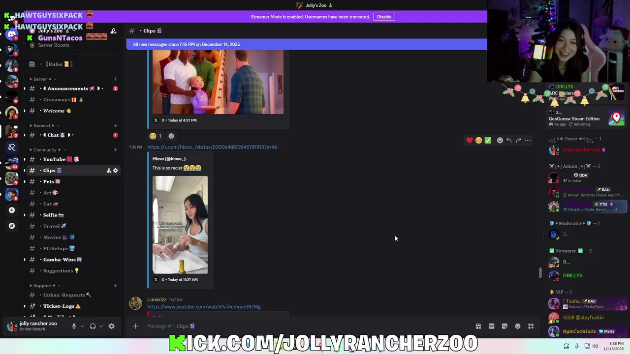Click the attach file plus icon in message bar

coord(135,326)
